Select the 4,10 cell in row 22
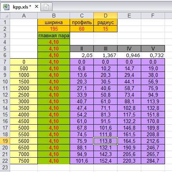172x172 pixels. (x=54, y=161)
